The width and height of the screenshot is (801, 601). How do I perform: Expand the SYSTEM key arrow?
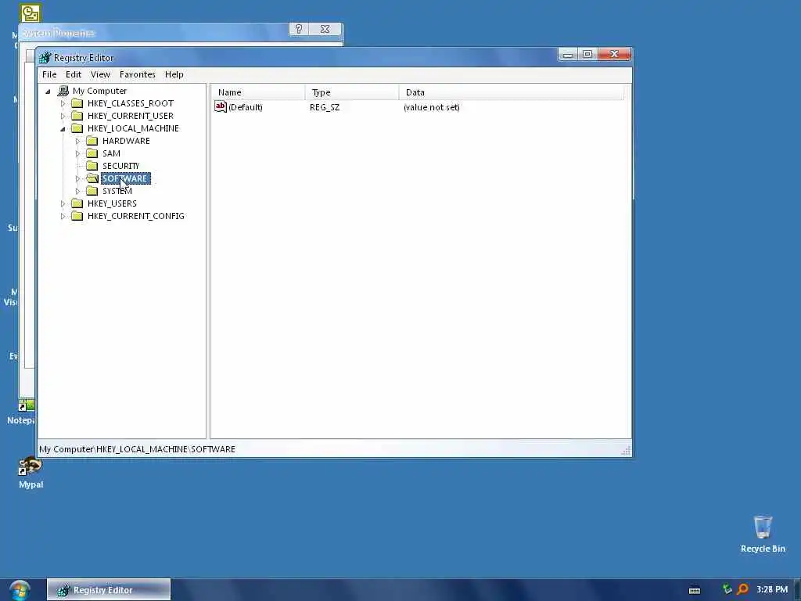77,191
